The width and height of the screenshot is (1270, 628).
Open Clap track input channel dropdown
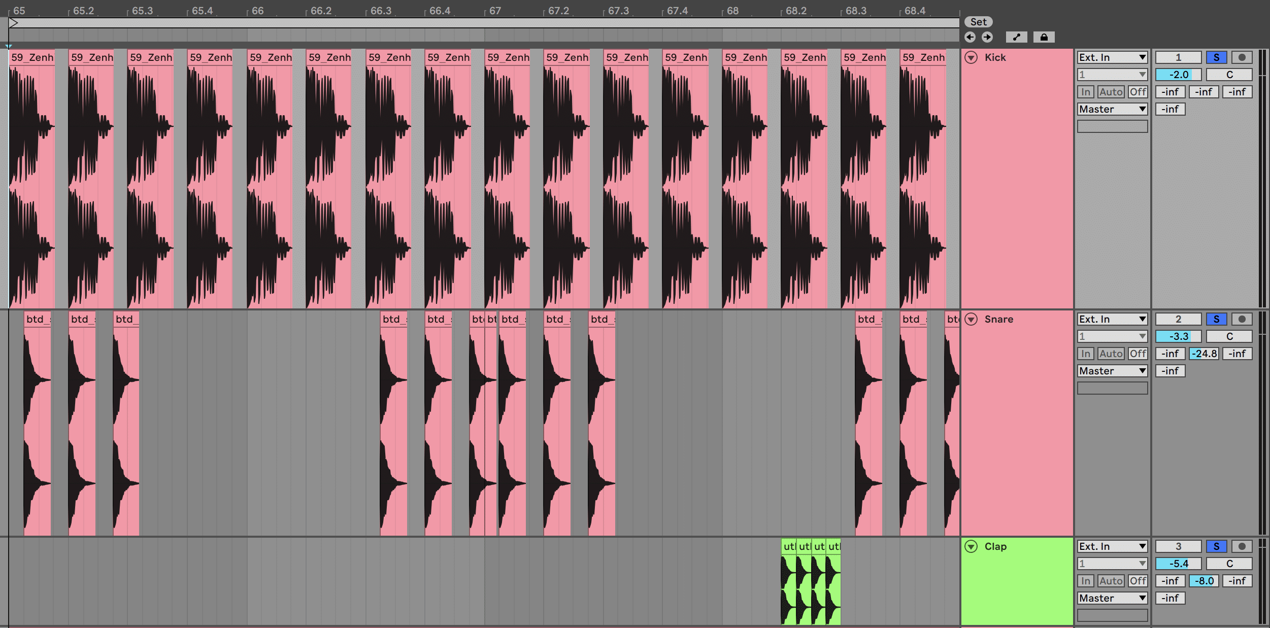(1112, 564)
